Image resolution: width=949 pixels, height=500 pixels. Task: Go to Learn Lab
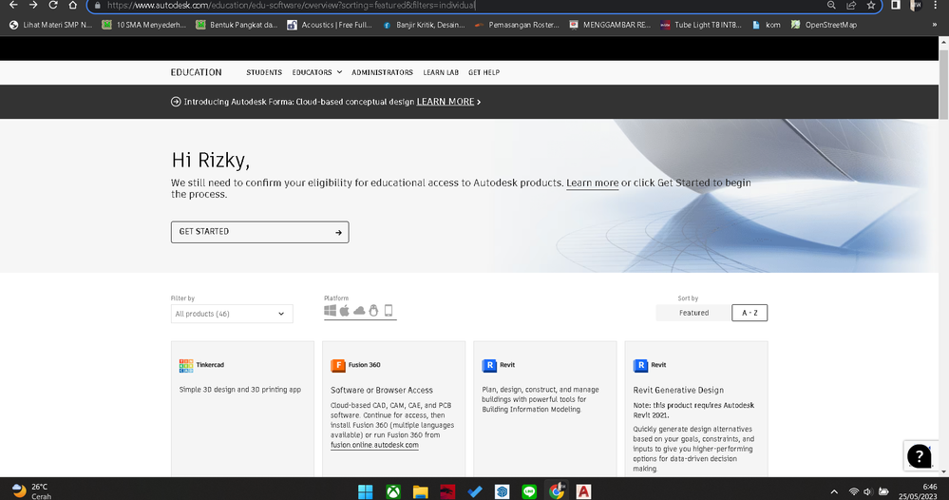click(x=441, y=72)
